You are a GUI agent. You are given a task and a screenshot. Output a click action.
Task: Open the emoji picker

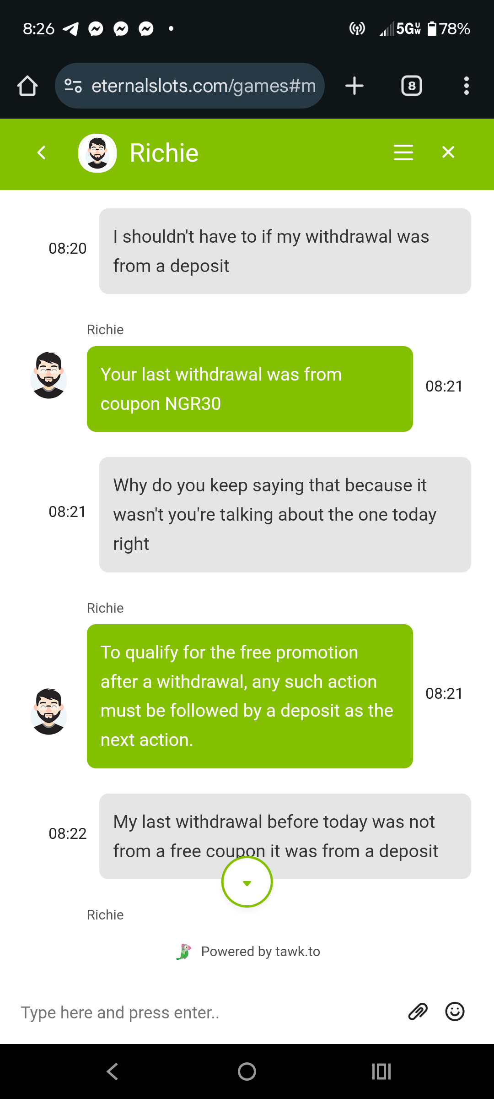455,1012
